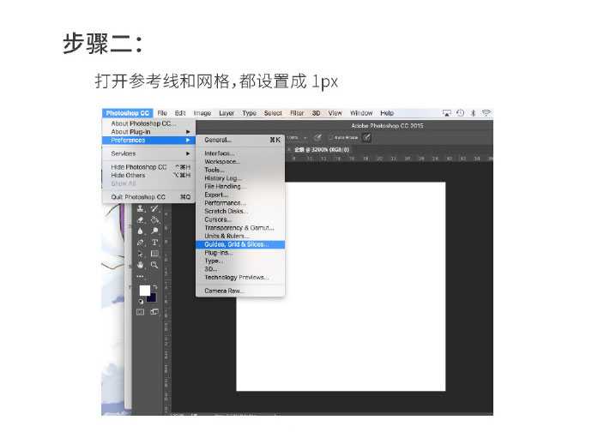This screenshot has width=592, height=432.
Task: Choose Hide Others
Action: [148, 175]
